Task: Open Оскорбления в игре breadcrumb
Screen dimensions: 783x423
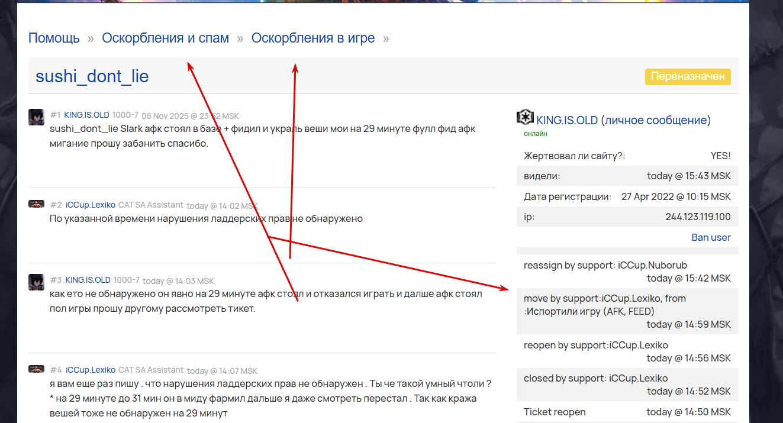Action: (313, 38)
